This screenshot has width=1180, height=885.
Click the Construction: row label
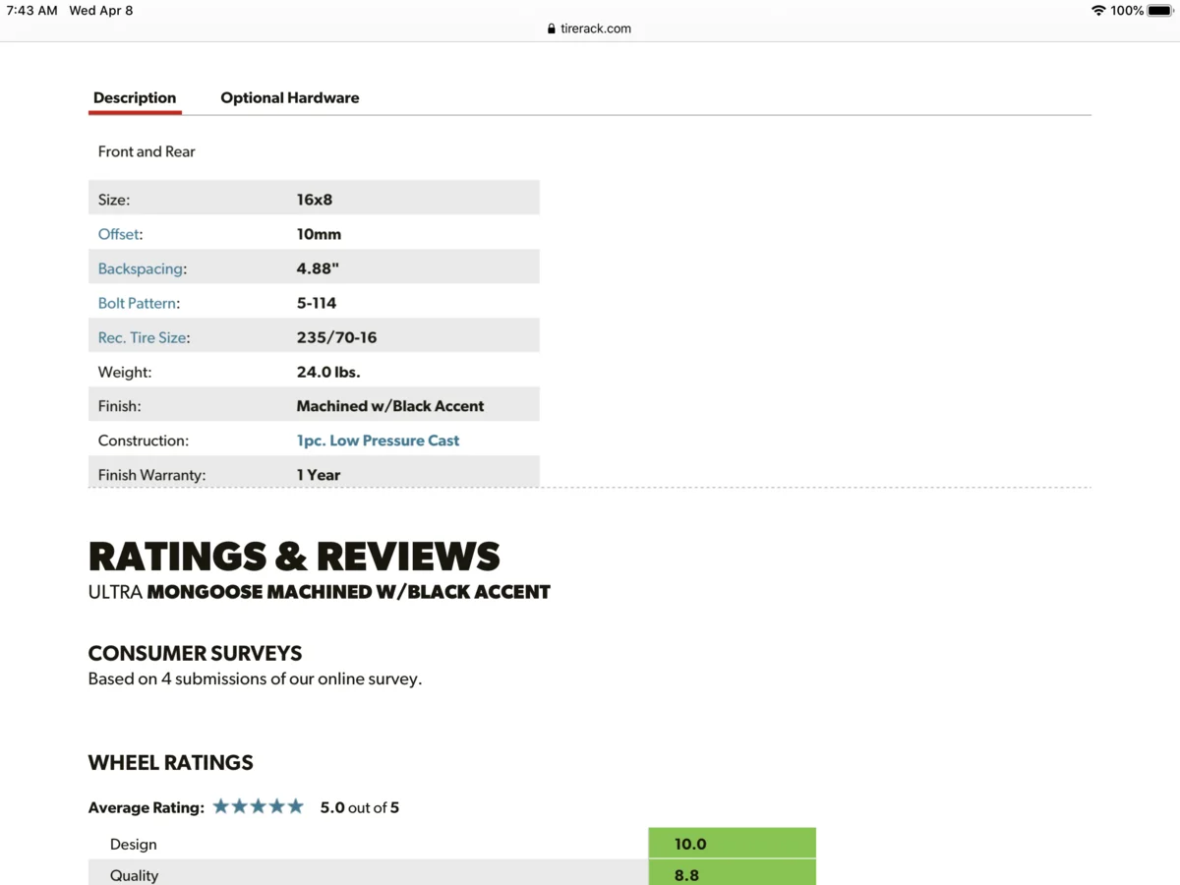(144, 441)
